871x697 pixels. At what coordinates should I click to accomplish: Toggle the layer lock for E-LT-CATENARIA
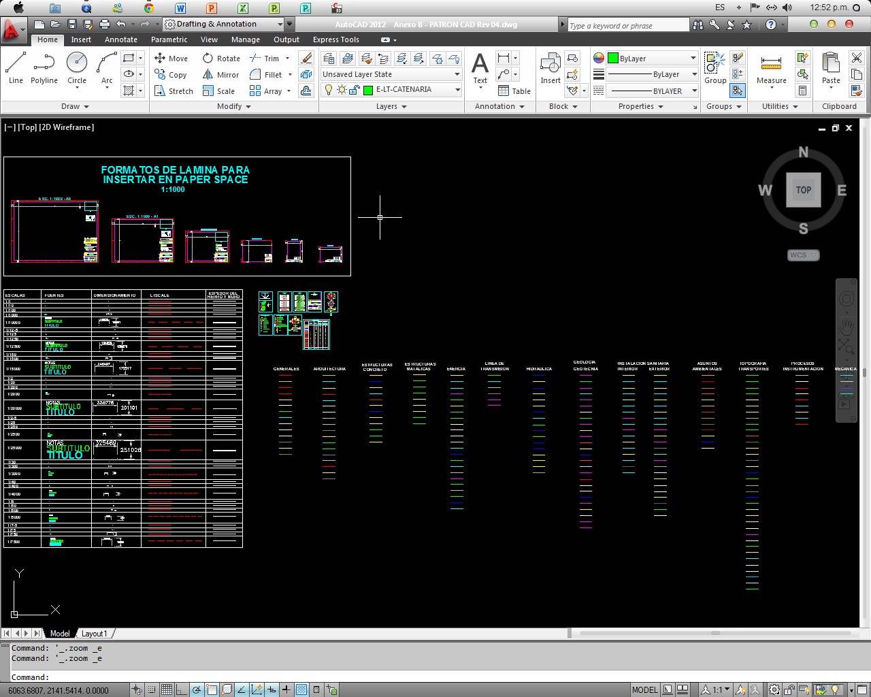354,90
